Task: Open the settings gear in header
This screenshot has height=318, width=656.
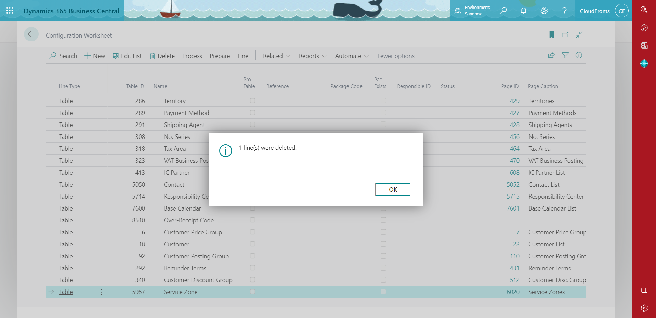Action: click(544, 11)
